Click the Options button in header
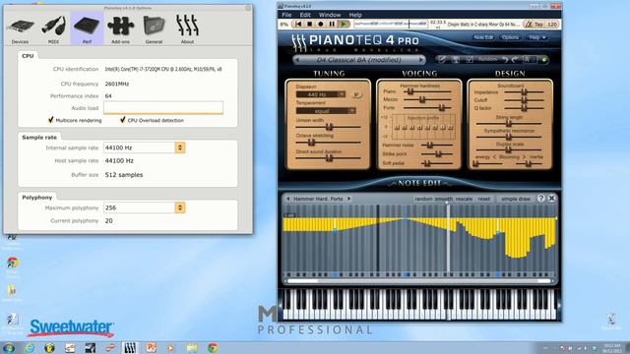The width and height of the screenshot is (630, 354). click(510, 37)
